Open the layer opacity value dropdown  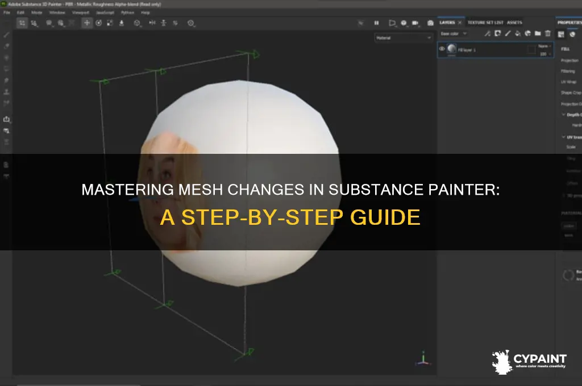[544, 54]
